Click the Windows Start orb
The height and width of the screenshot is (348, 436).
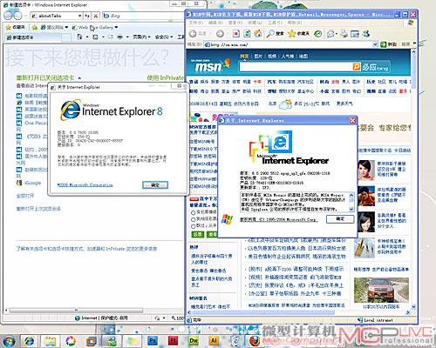pos(9,341)
